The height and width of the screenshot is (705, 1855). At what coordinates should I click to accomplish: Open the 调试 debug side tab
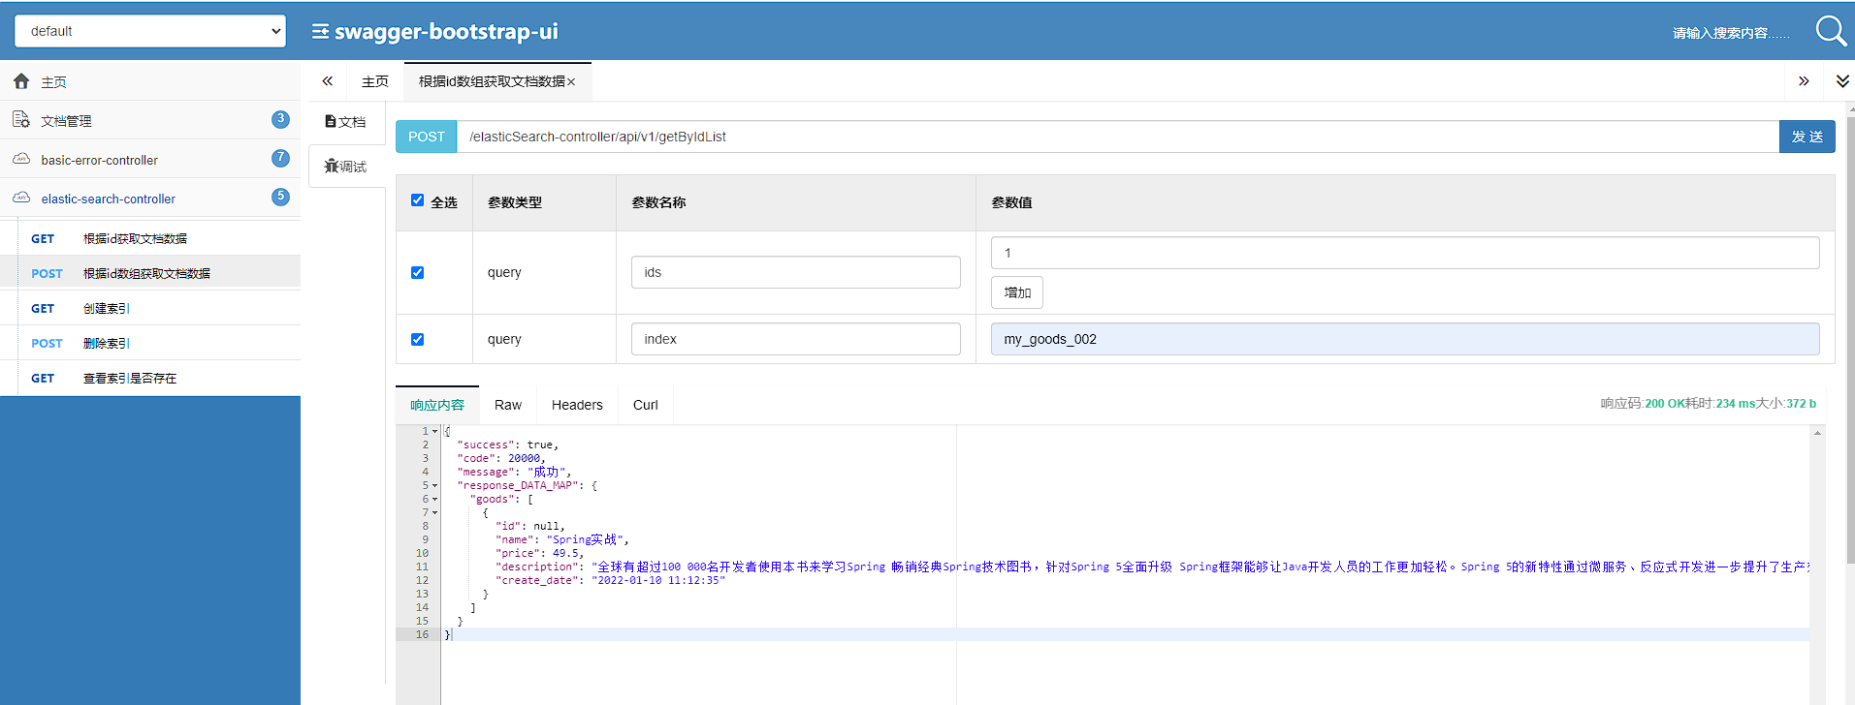346,167
